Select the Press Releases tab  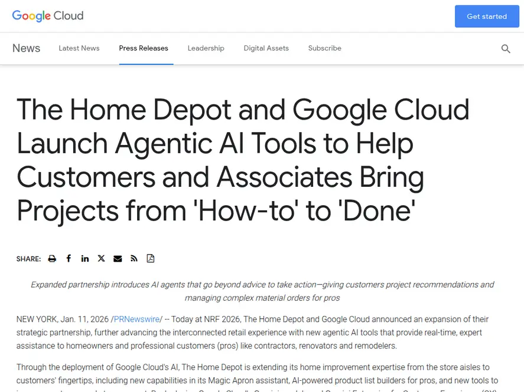click(x=144, y=48)
